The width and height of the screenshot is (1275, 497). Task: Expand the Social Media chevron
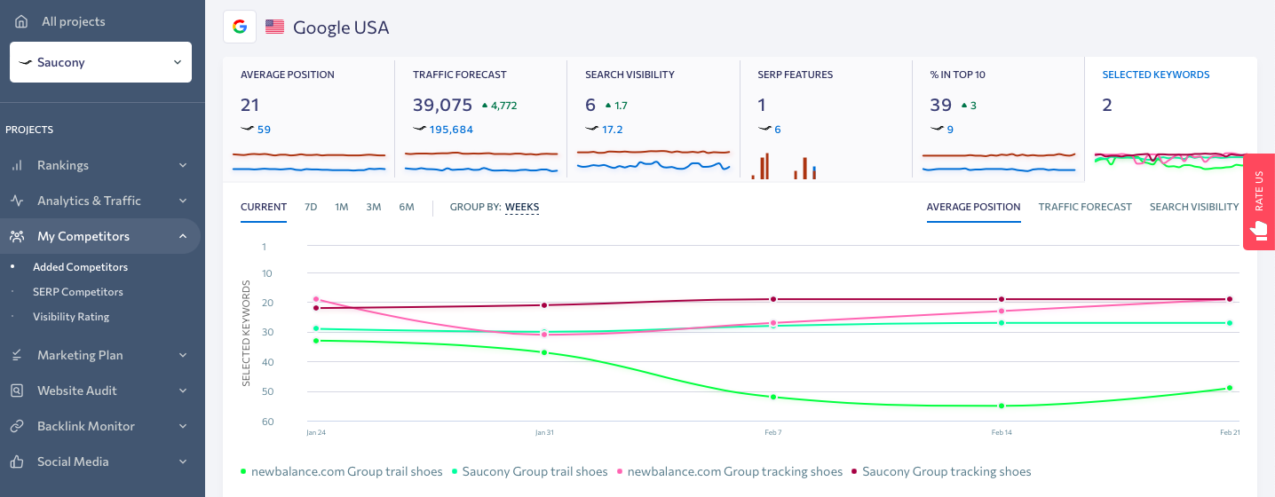(x=182, y=461)
